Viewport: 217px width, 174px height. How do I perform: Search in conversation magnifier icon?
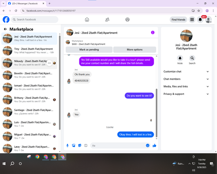point(192,58)
